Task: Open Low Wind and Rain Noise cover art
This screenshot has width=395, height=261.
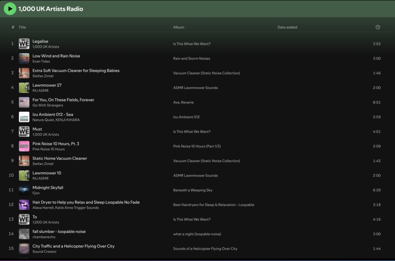Action: coord(24,58)
